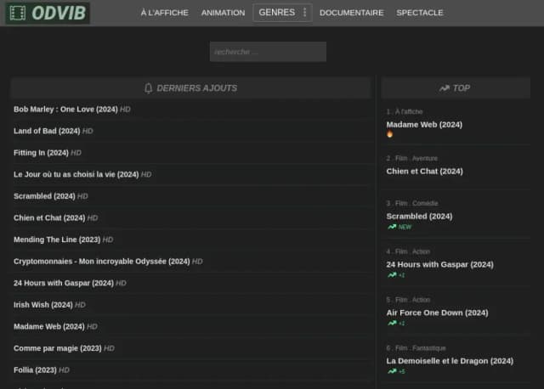
Task: Open Chien et Chat (2024) in Derniers Ajouts
Action: pos(49,217)
